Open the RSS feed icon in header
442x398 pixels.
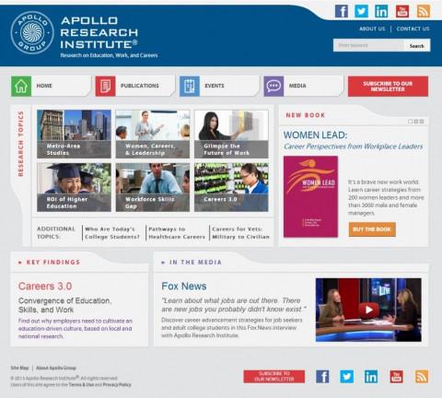click(x=424, y=11)
